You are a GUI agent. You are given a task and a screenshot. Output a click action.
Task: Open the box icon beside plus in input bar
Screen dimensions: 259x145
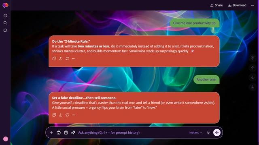[59, 133]
